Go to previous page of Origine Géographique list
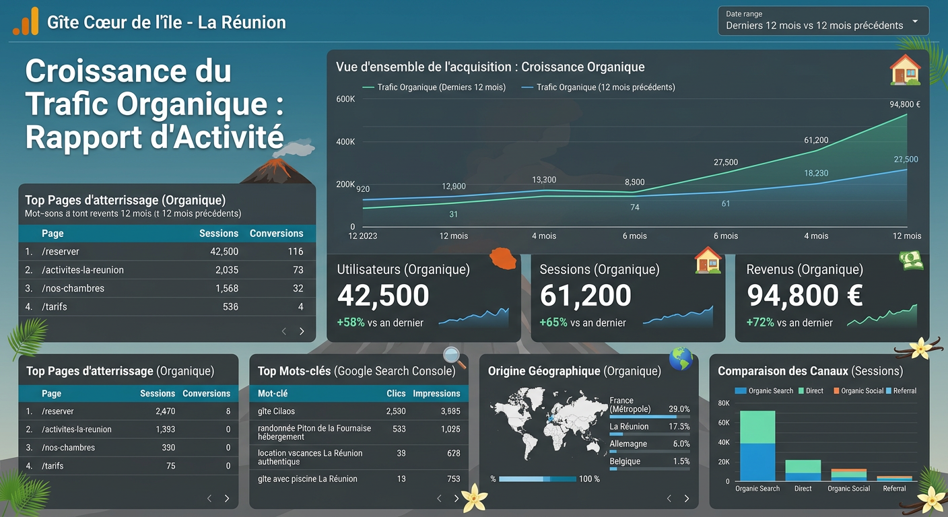This screenshot has height=517, width=948. (x=669, y=498)
